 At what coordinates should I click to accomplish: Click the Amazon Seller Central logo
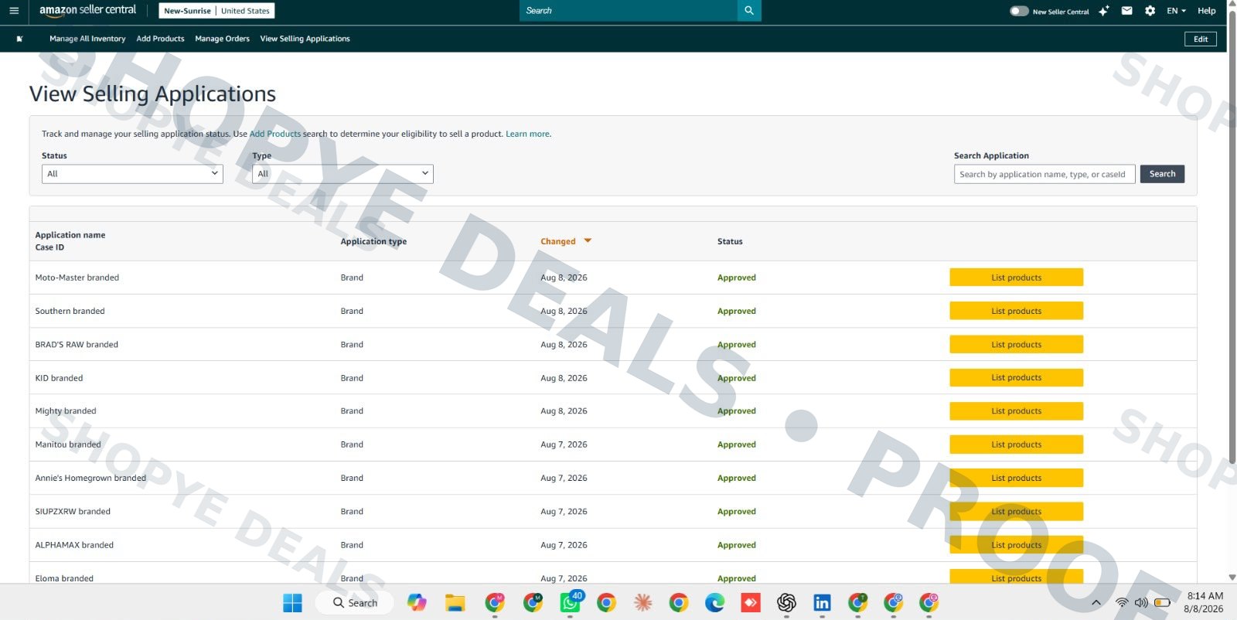tap(87, 10)
